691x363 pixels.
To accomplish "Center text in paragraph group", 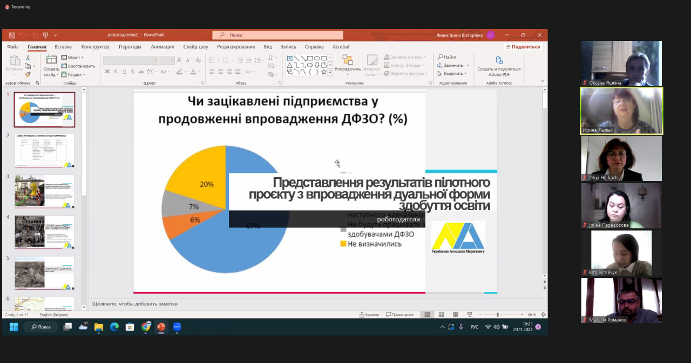I will (x=221, y=71).
